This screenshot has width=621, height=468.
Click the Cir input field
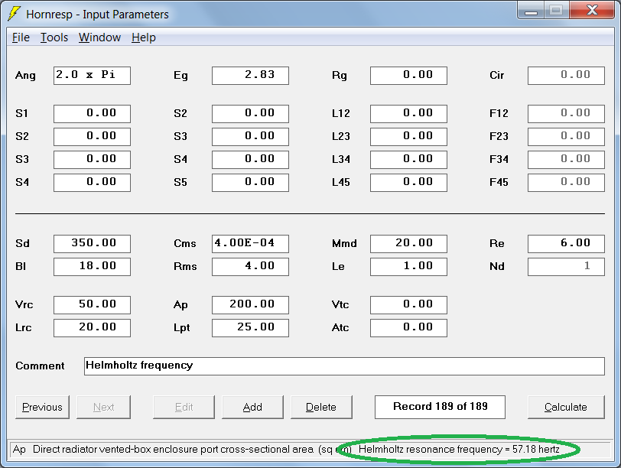coord(566,75)
